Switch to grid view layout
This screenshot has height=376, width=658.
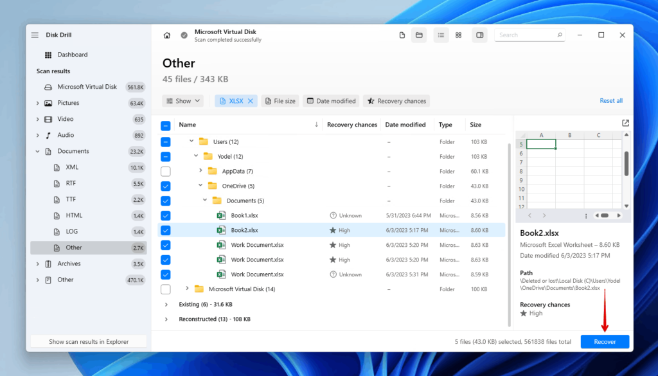pos(458,35)
